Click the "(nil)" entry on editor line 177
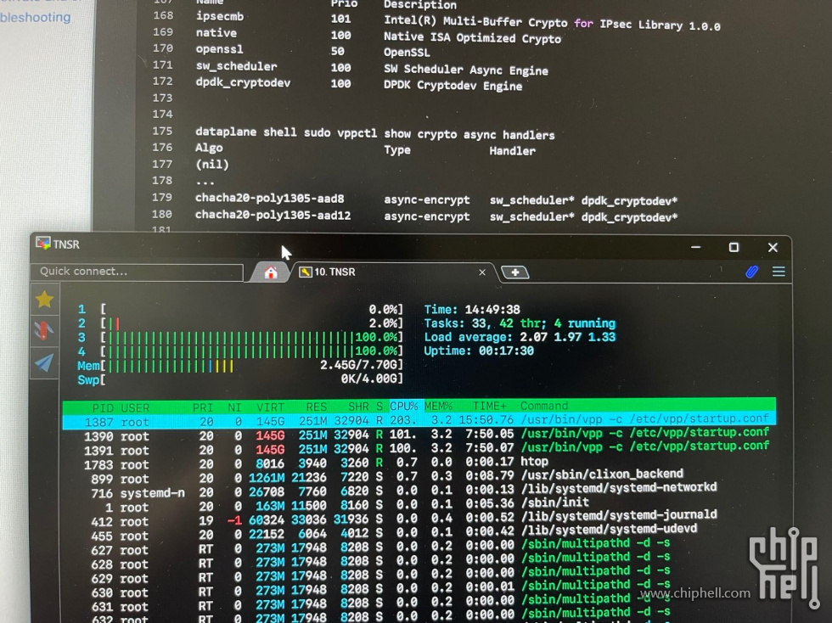The image size is (832, 623). (212, 165)
